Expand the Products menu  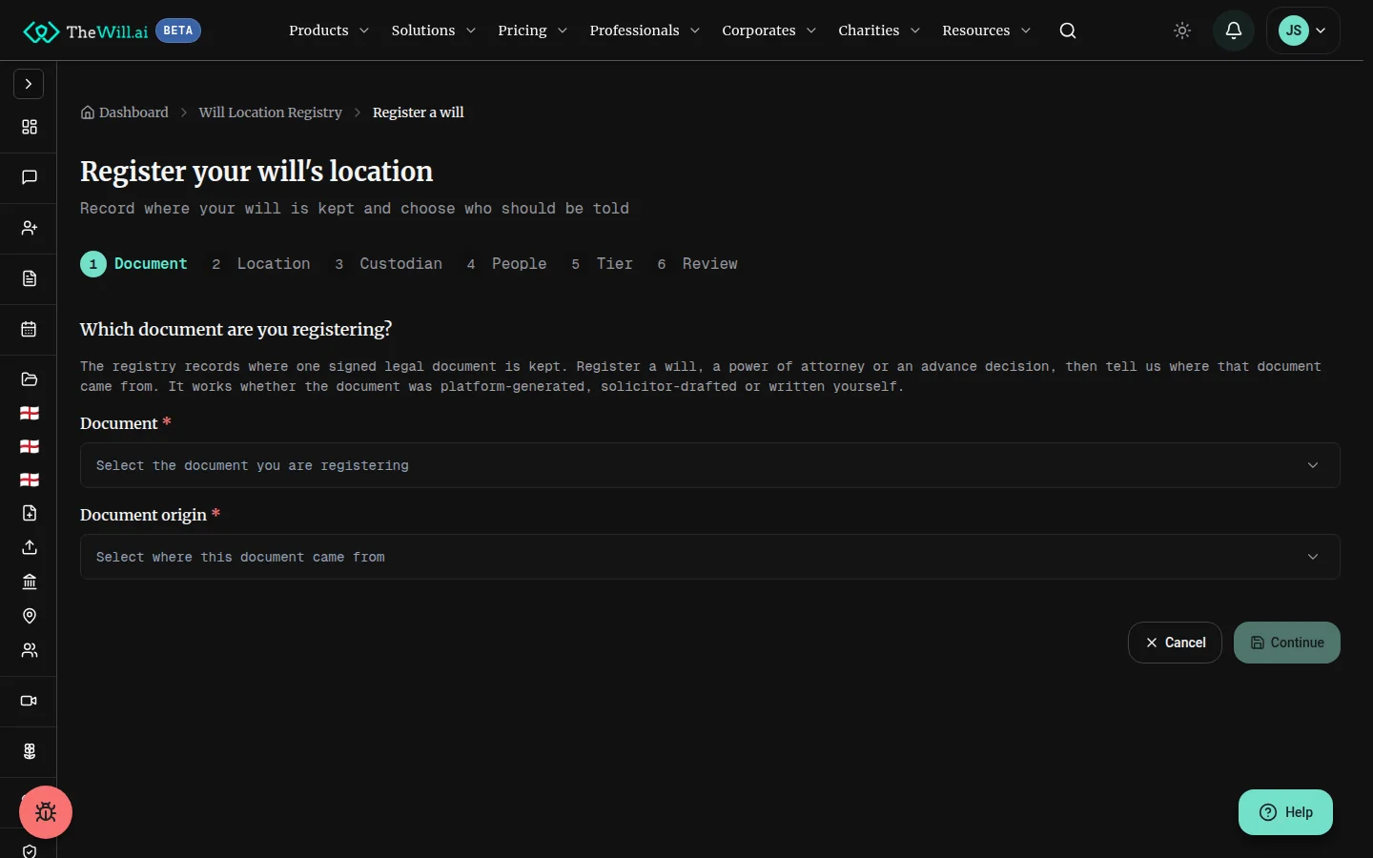[x=329, y=31]
